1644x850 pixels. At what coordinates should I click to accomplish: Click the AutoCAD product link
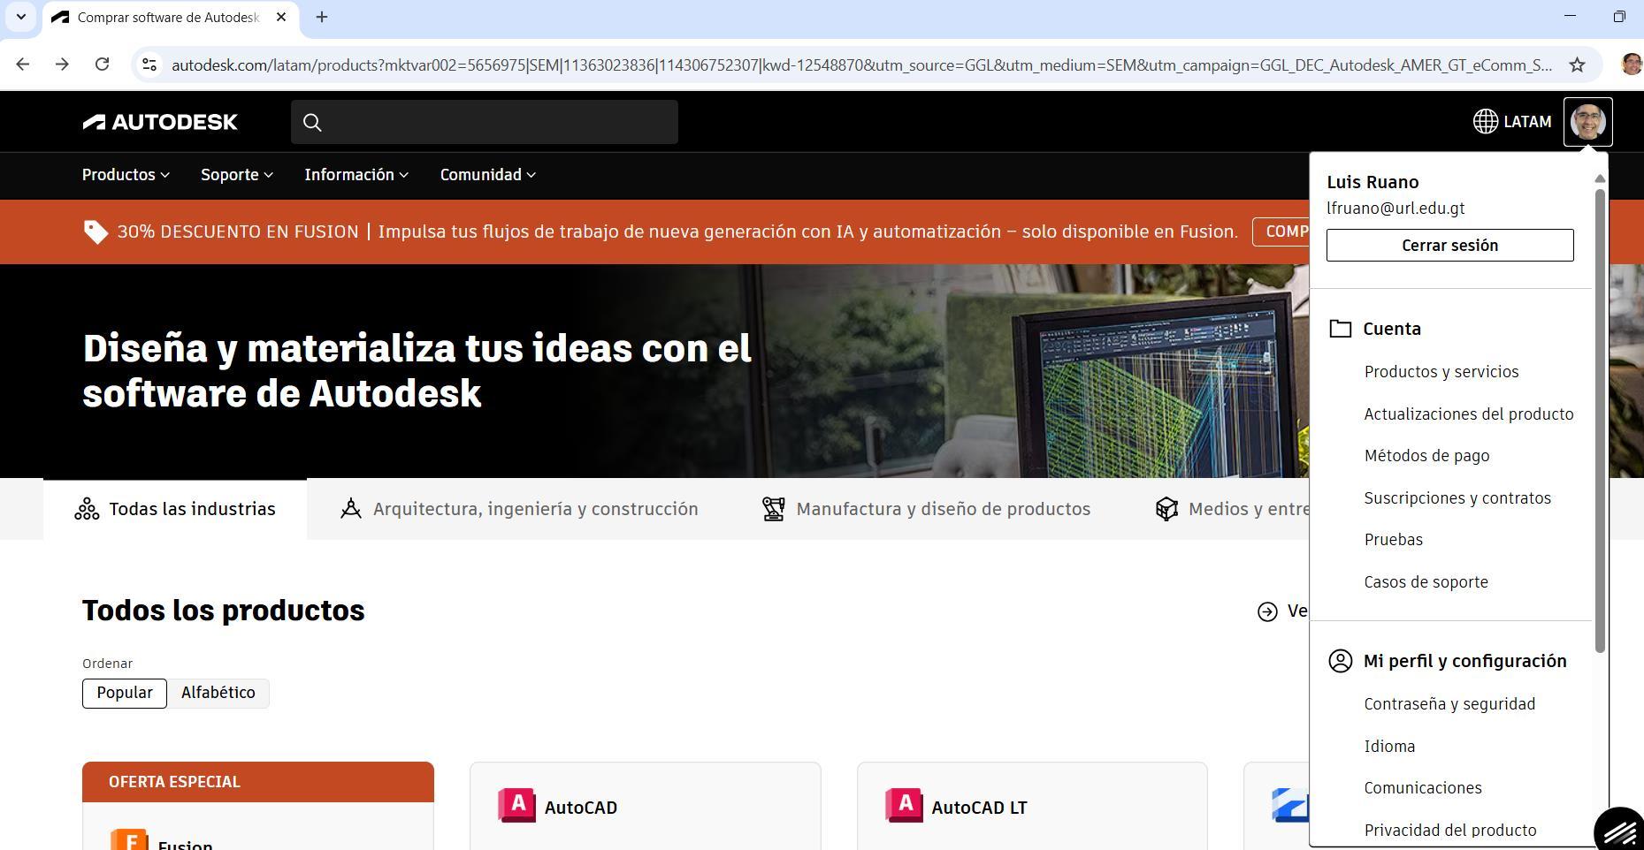[581, 808]
